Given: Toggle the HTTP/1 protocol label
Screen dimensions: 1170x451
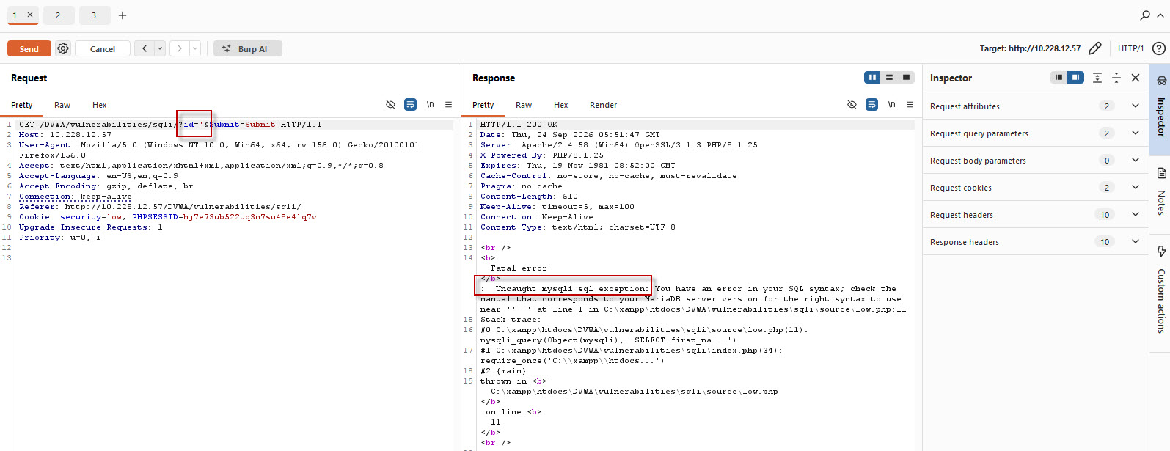Looking at the screenshot, I should pyautogui.click(x=1130, y=48).
